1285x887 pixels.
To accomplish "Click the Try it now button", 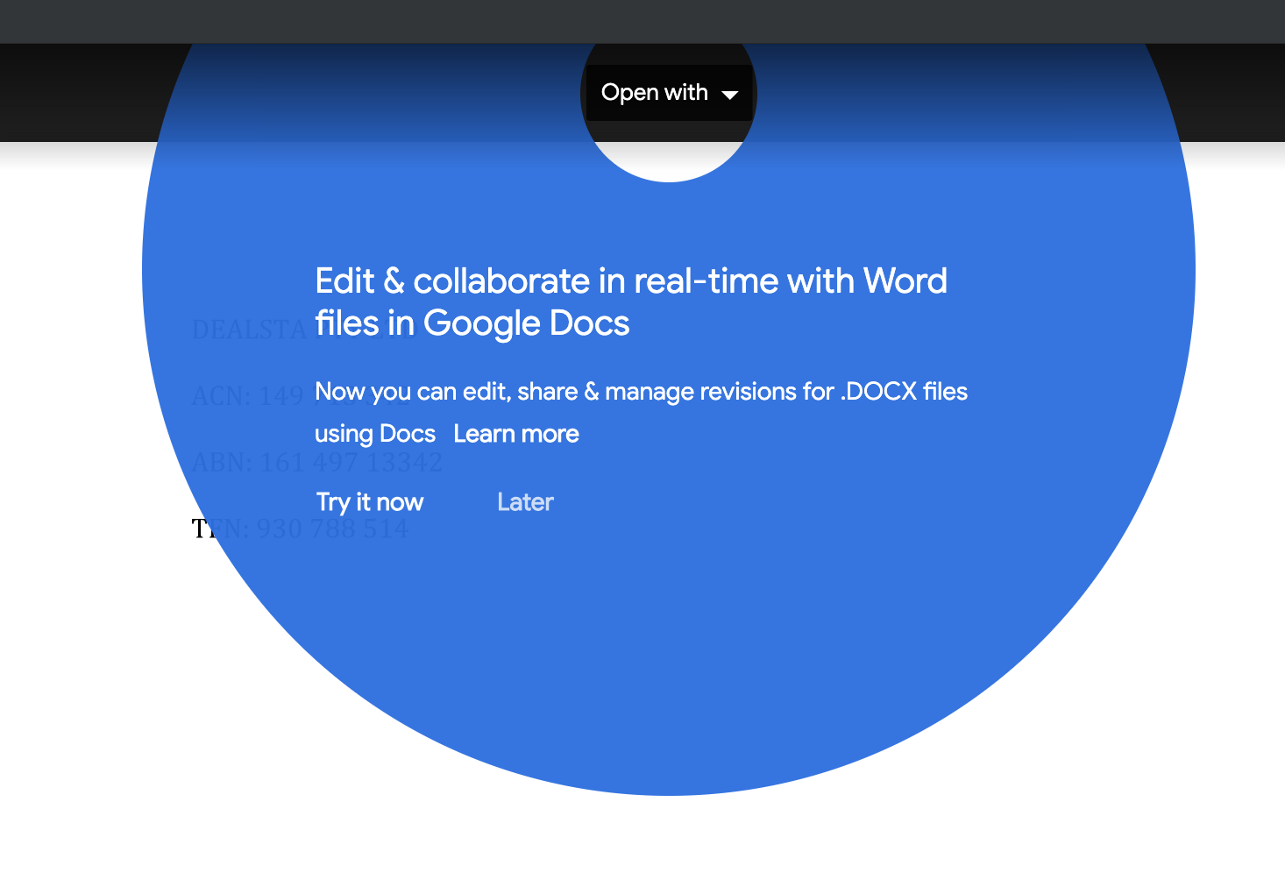I will point(370,502).
